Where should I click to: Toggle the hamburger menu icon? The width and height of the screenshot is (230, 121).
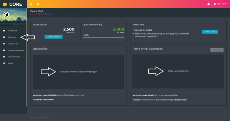31,4
